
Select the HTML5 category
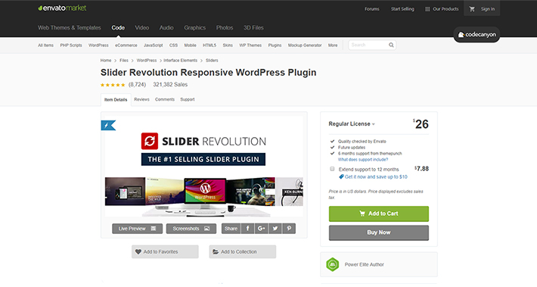click(x=210, y=45)
